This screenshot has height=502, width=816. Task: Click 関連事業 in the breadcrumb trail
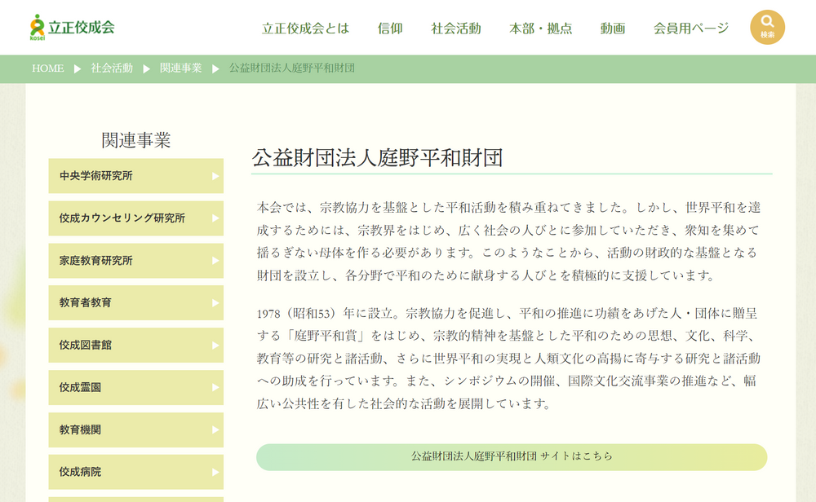[x=180, y=68]
